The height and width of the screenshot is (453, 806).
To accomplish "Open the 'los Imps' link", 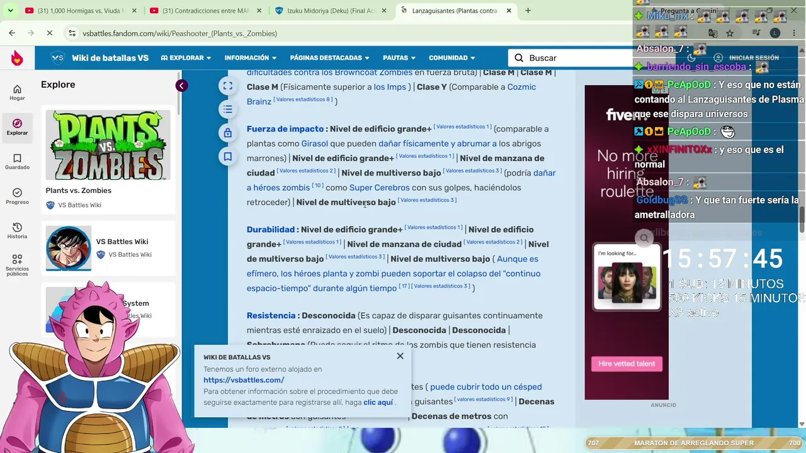I will (390, 87).
